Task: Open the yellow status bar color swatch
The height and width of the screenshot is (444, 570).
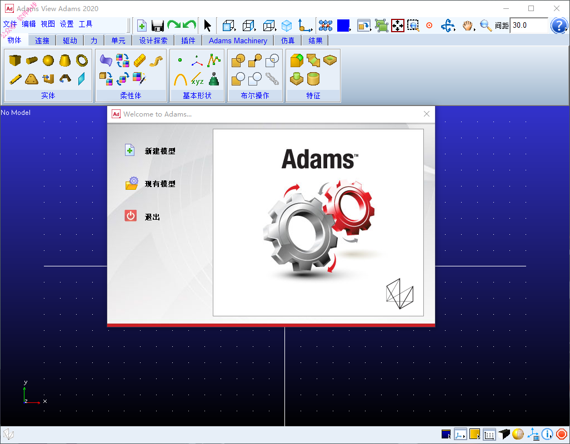Action: point(475,434)
